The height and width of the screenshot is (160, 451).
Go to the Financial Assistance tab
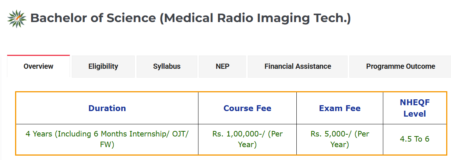click(297, 67)
